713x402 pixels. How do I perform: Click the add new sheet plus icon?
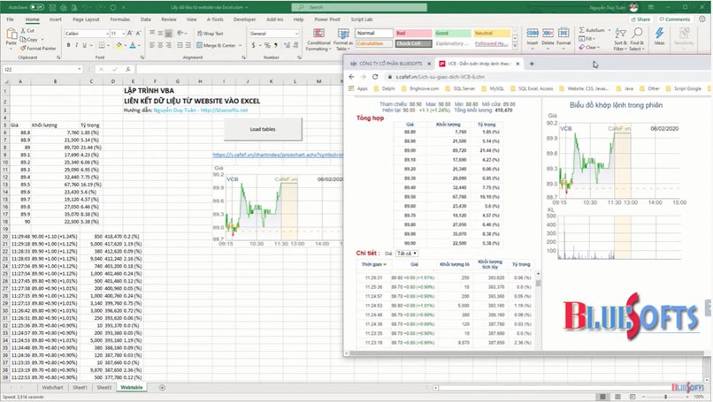point(163,388)
